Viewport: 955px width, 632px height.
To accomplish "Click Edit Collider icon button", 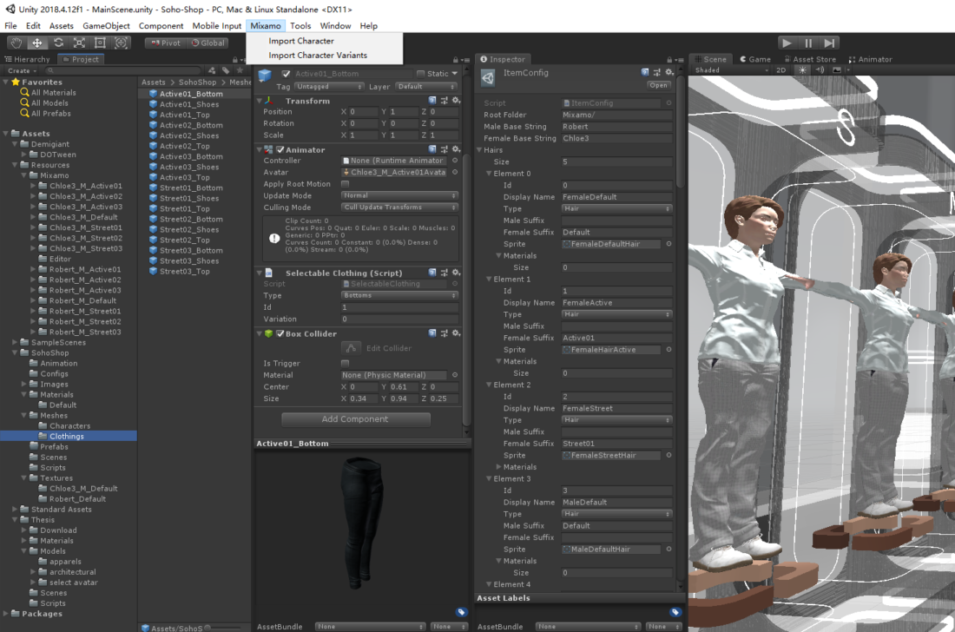I will click(350, 347).
